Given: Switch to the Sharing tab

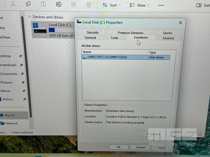Looking at the screenshot, I should click(x=168, y=38).
